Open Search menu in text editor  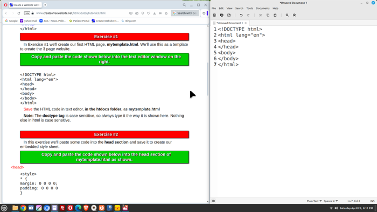tap(239, 9)
